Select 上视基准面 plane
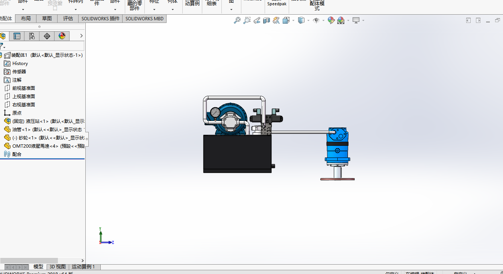The image size is (503, 274). pos(20,97)
